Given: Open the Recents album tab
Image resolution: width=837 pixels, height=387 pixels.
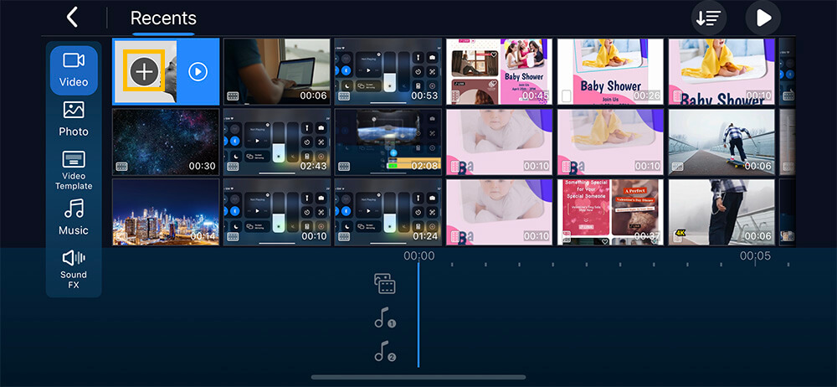Looking at the screenshot, I should pyautogui.click(x=163, y=18).
